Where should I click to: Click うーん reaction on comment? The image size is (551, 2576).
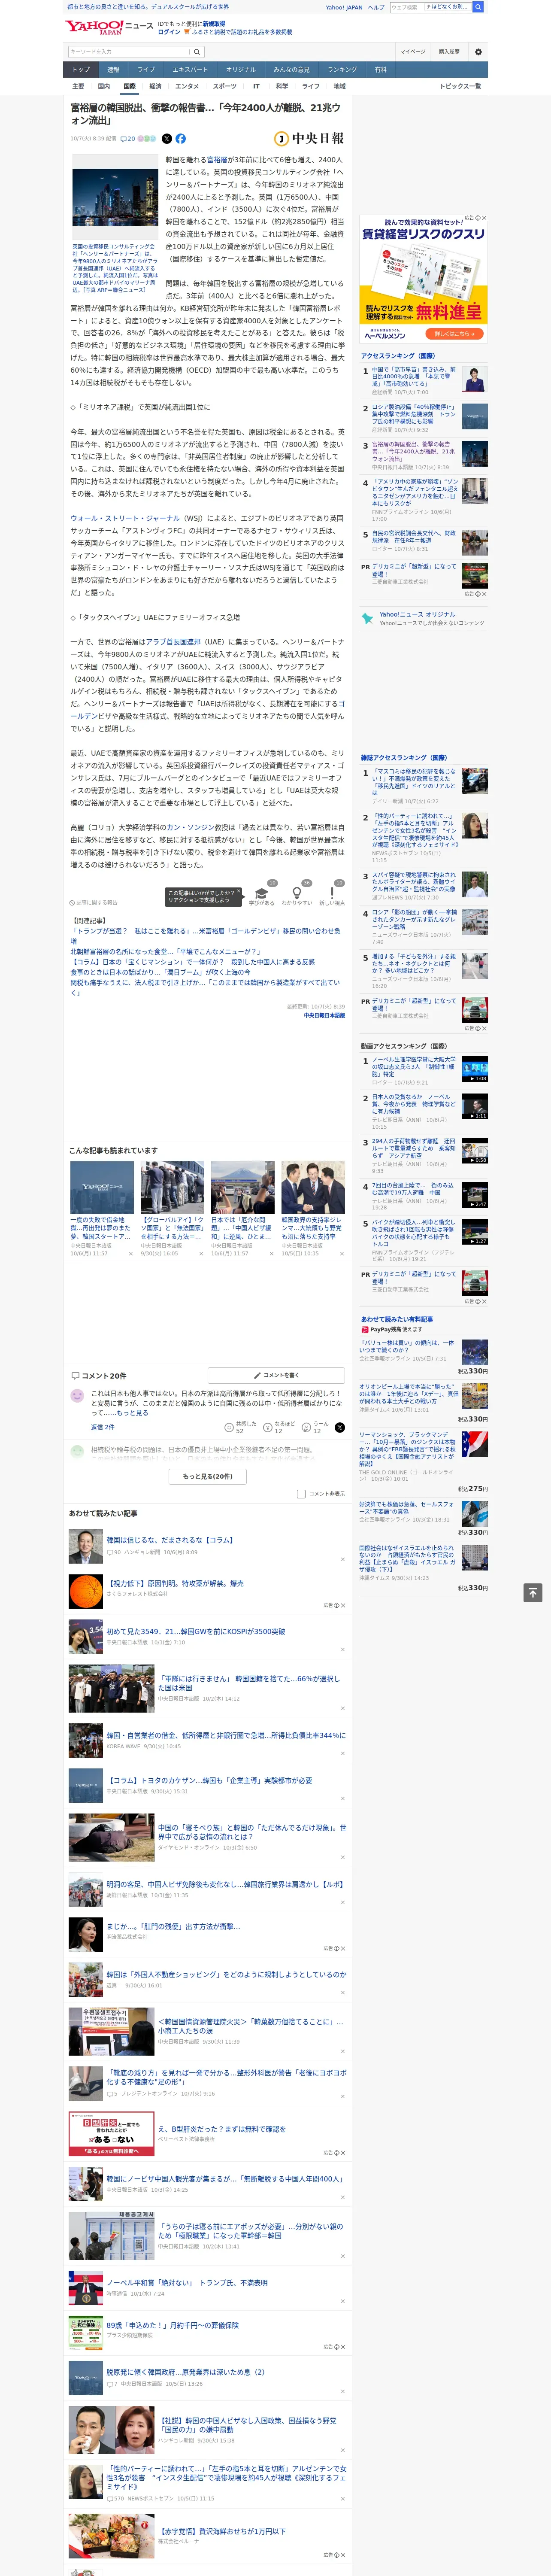pos(315,1427)
